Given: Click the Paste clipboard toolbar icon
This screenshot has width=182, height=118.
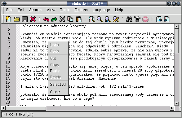Looking at the screenshot, I should 78,19.
